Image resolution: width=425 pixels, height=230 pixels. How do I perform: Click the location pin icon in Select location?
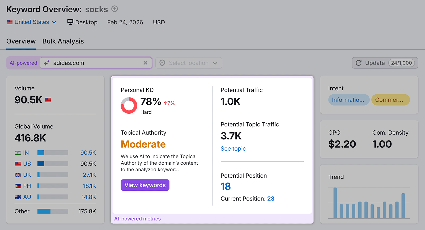point(162,63)
